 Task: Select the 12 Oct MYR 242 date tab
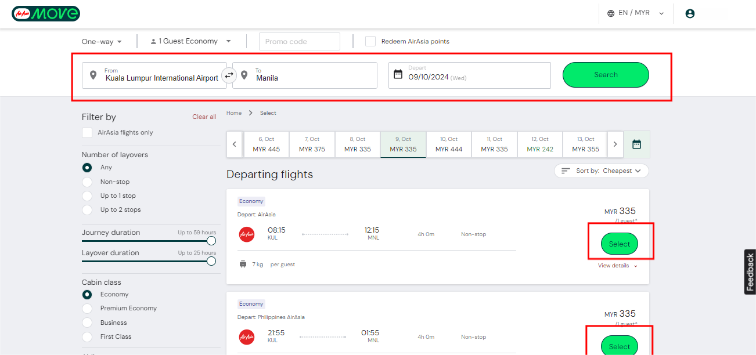pyautogui.click(x=540, y=144)
